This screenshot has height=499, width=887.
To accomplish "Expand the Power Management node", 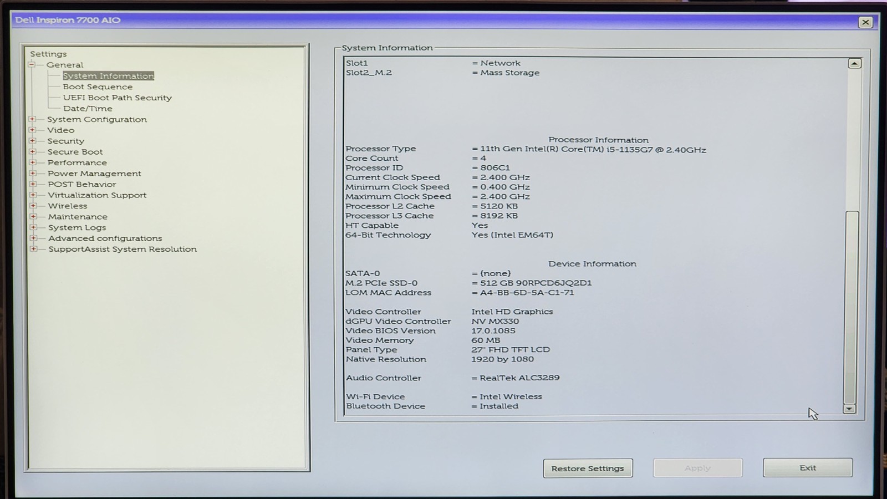I will point(33,173).
